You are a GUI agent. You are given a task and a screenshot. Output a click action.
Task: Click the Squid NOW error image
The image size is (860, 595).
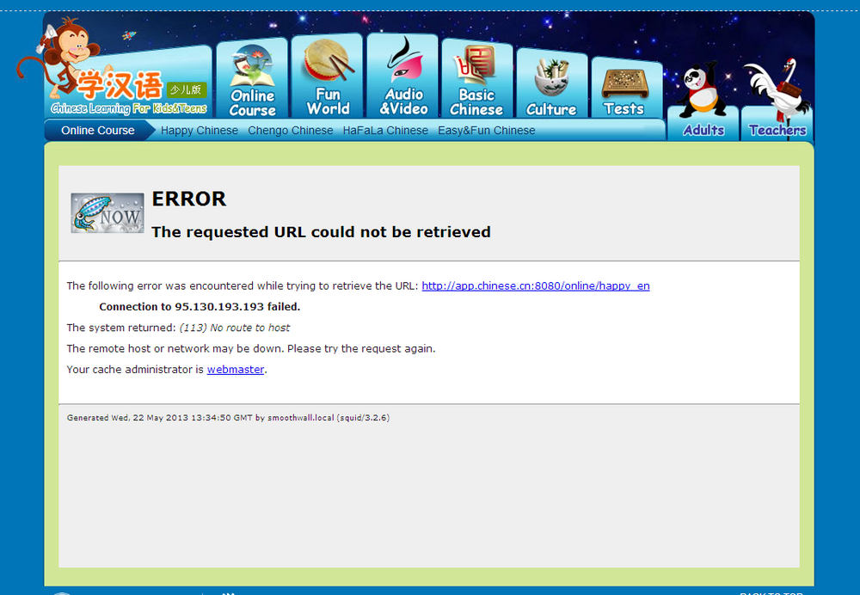point(107,212)
